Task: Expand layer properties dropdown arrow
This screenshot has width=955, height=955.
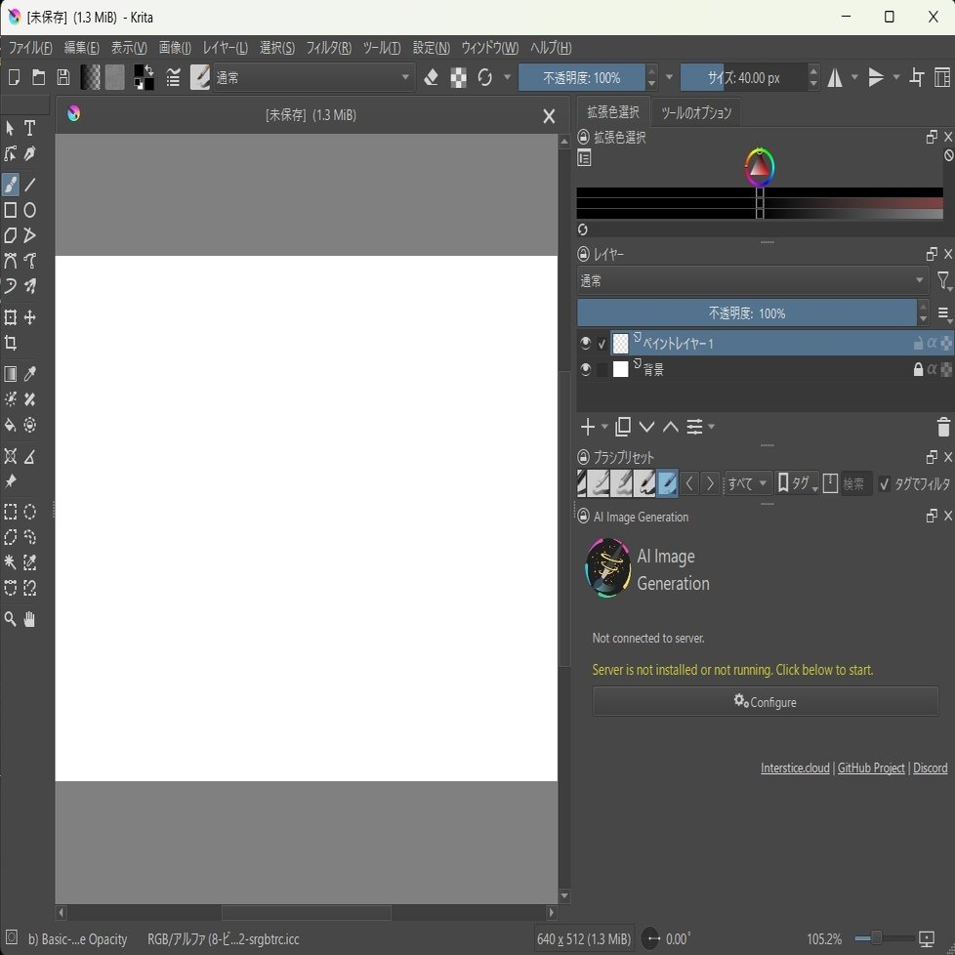Action: click(x=712, y=427)
